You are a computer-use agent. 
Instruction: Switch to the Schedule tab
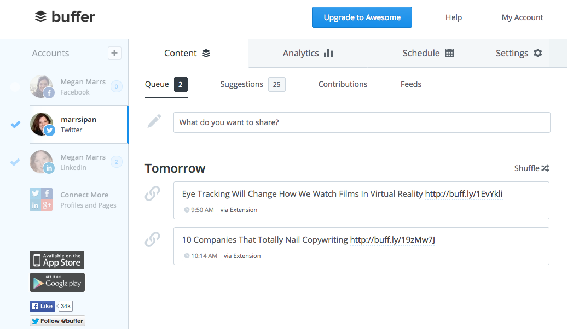428,54
